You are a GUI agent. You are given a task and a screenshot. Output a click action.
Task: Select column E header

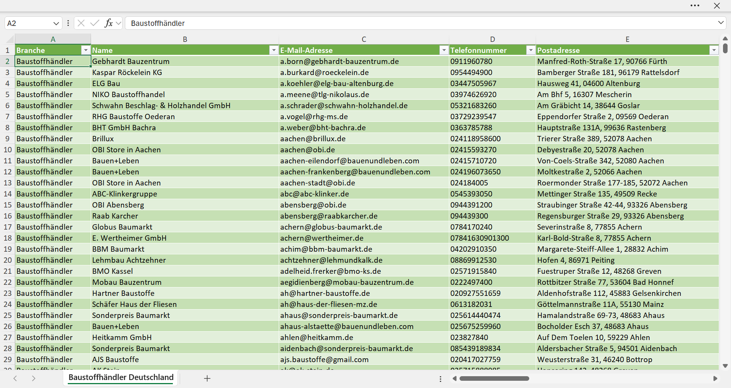pos(627,39)
